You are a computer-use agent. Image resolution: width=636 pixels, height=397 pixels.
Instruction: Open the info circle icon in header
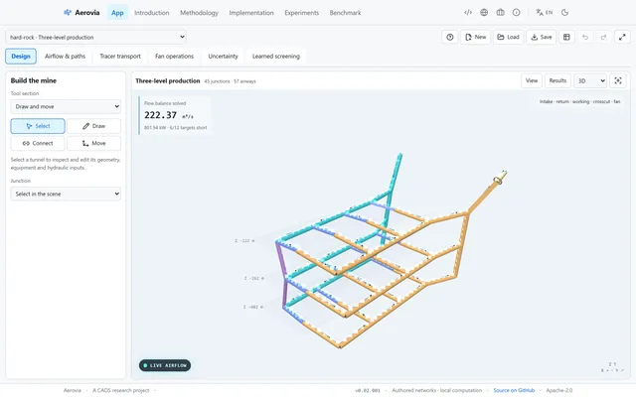point(516,13)
